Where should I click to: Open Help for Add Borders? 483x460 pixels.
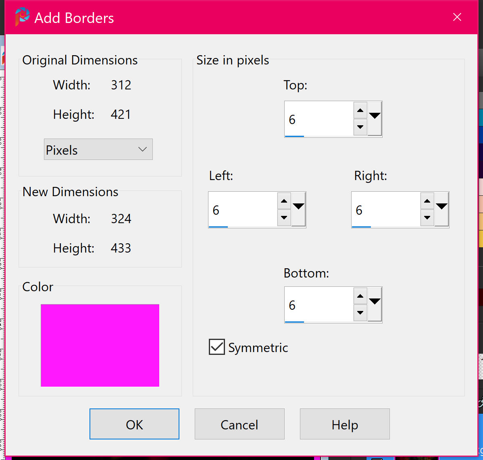click(345, 424)
